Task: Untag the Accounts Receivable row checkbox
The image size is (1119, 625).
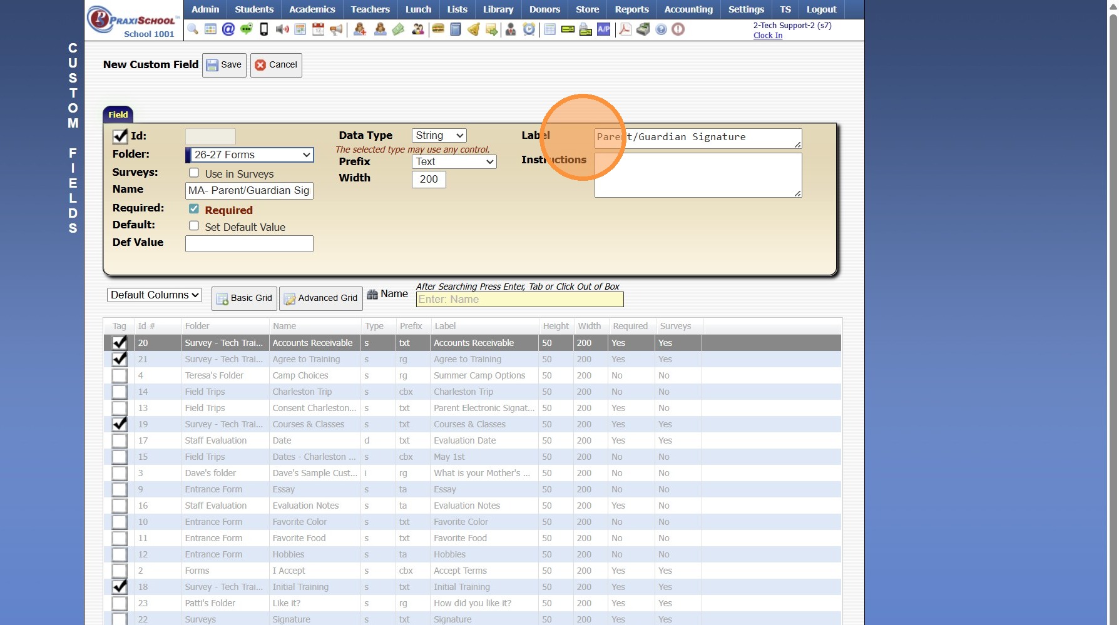Action: (120, 343)
